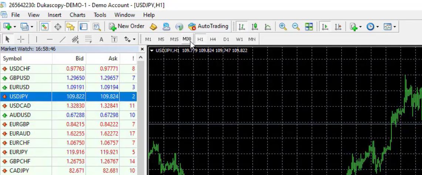Switch chart to Bar Chart style
The height and width of the screenshot is (175, 422).
(x=242, y=26)
